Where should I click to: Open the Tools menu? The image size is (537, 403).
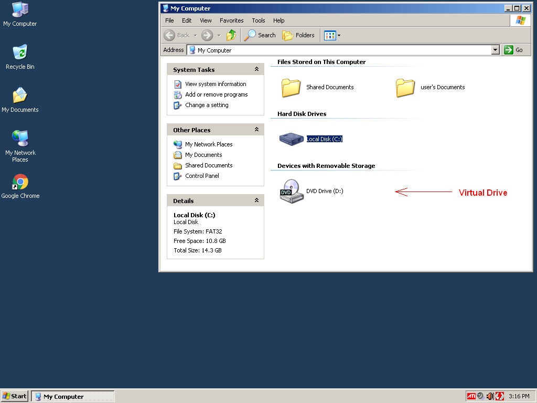click(259, 20)
